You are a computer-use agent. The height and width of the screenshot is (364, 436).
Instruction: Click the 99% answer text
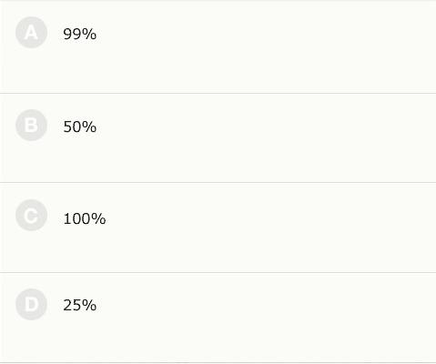click(x=80, y=34)
